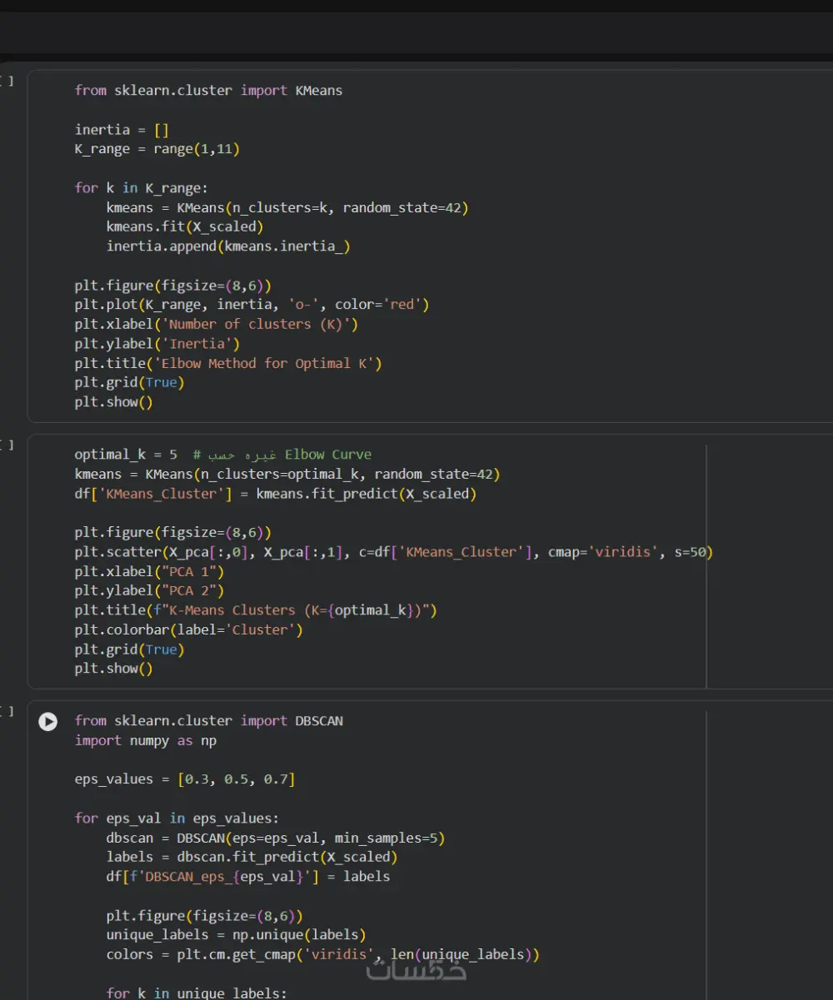Click line plt.colorbar(label='Cluster')
This screenshot has width=833, height=1000.
click(189, 629)
